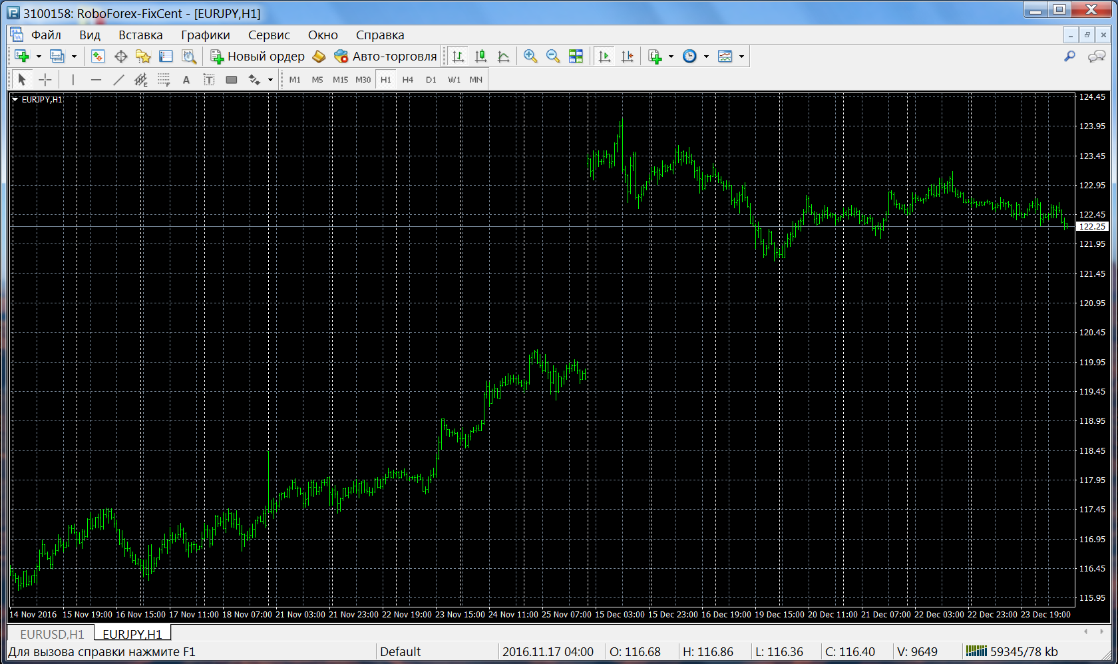1118x664 pixels.
Task: Switch chart to Line Chart mode
Action: pyautogui.click(x=504, y=57)
